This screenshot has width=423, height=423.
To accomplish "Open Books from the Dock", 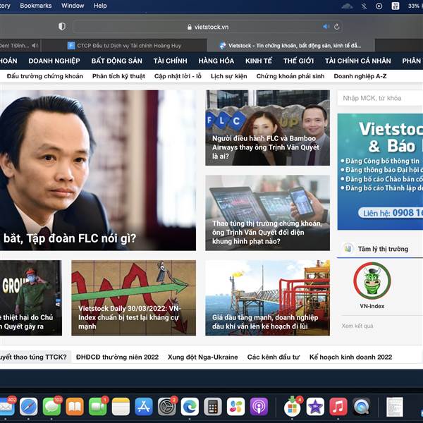I will 75,407.
